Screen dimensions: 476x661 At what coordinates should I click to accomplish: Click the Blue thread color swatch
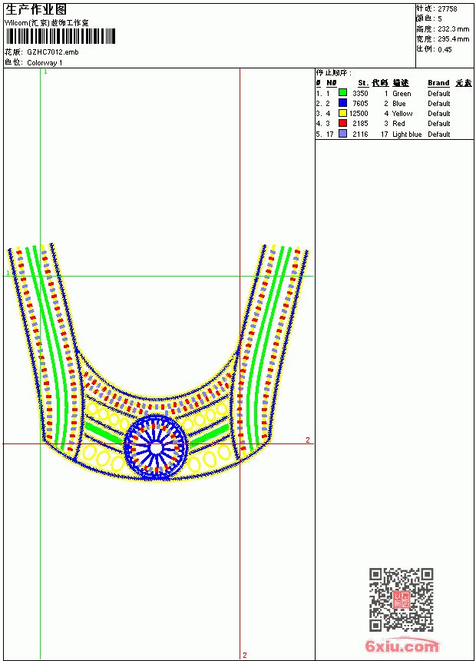tap(342, 103)
